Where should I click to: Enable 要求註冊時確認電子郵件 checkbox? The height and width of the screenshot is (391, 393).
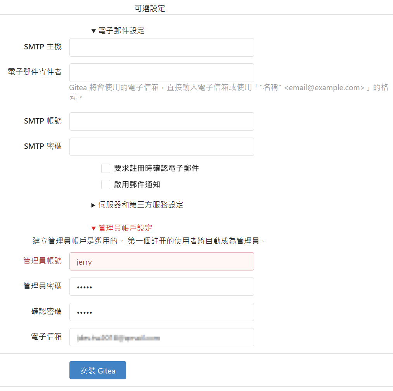click(x=106, y=168)
